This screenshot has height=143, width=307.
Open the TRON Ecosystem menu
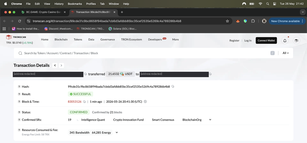(x=131, y=40)
